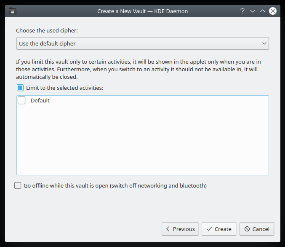Click the left chevron icon on the Previous button
The image size is (285, 247).
tap(168, 229)
